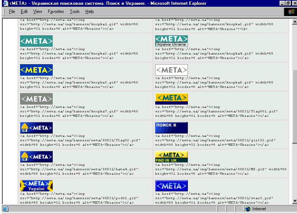Open the View menu
This screenshot has width=297, height=214.
point(37,11)
